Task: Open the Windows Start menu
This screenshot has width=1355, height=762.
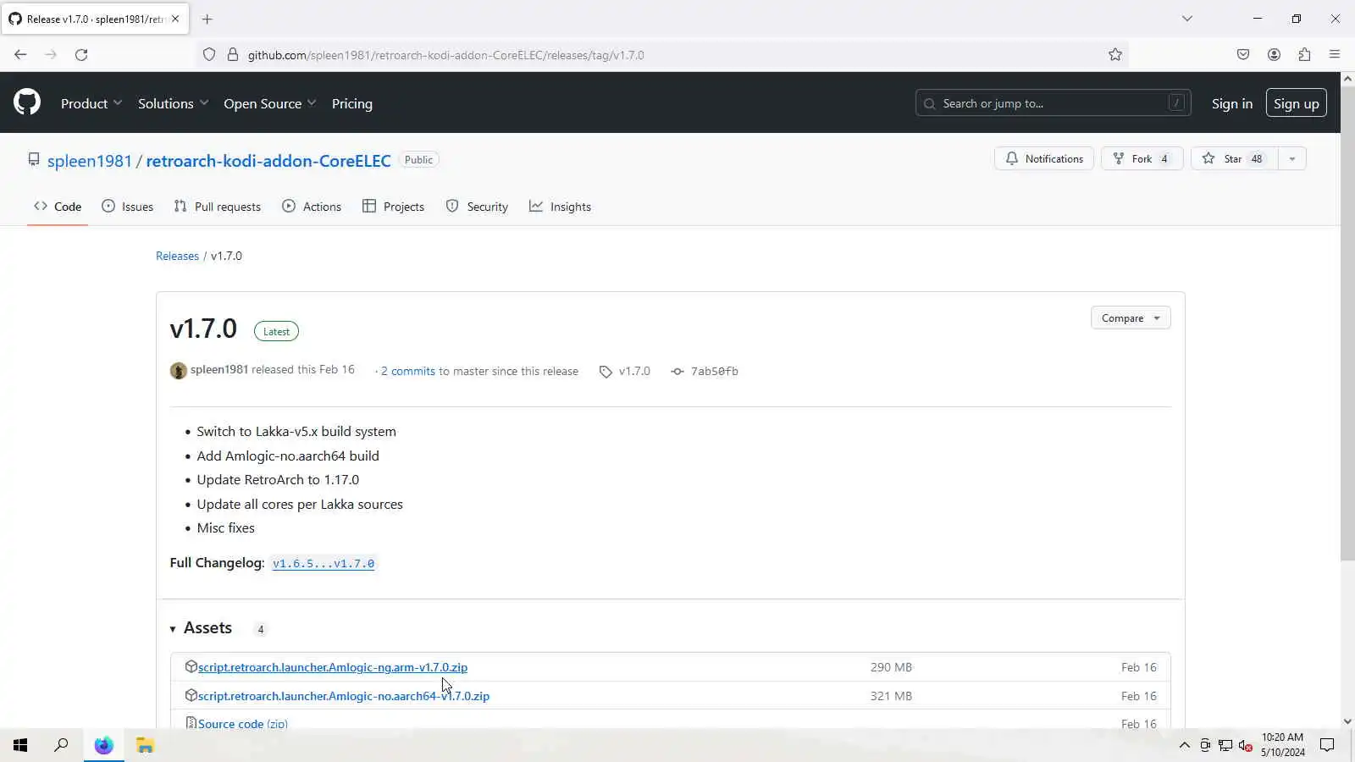Action: coord(20,745)
